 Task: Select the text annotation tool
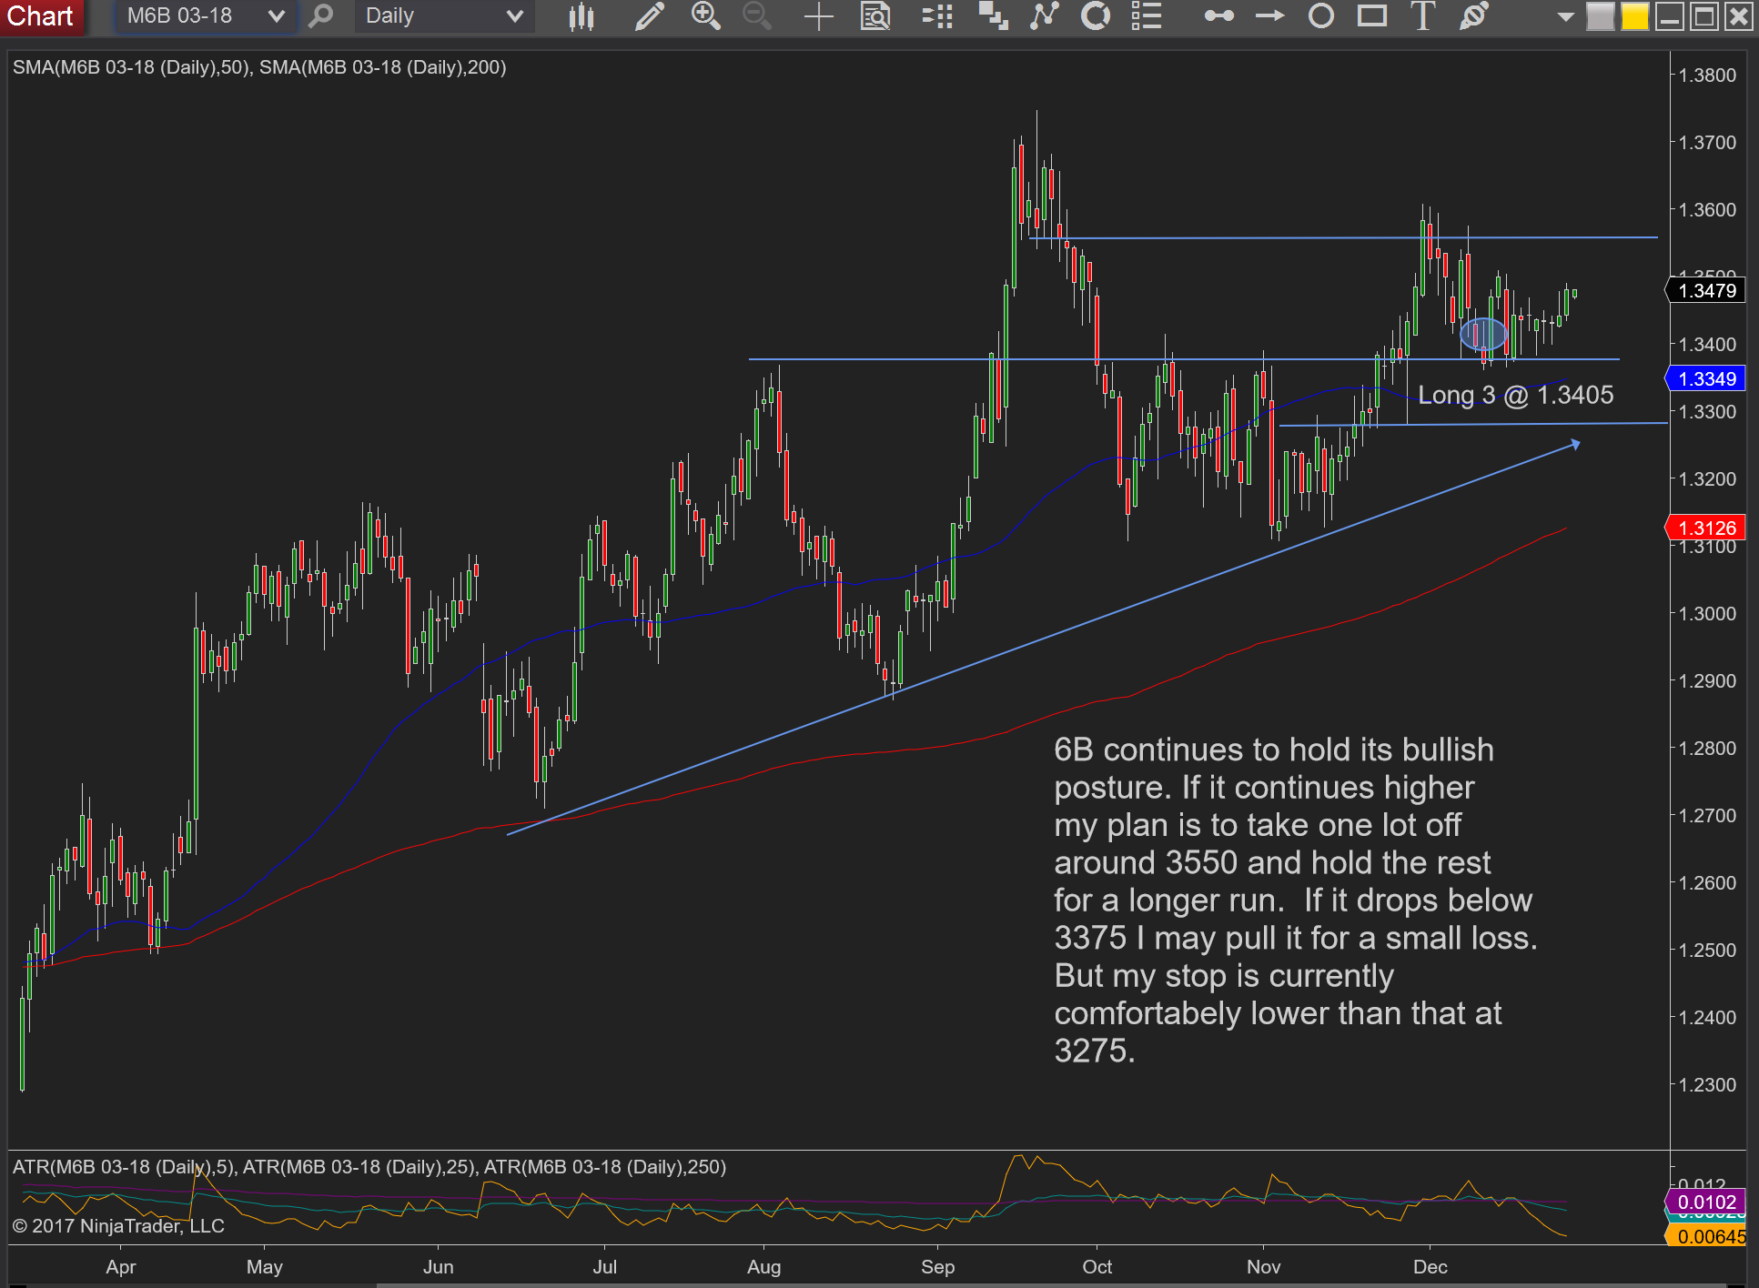point(1422,16)
